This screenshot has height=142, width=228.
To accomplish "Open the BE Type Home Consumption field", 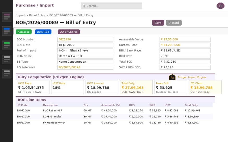I will (x=85, y=62).
